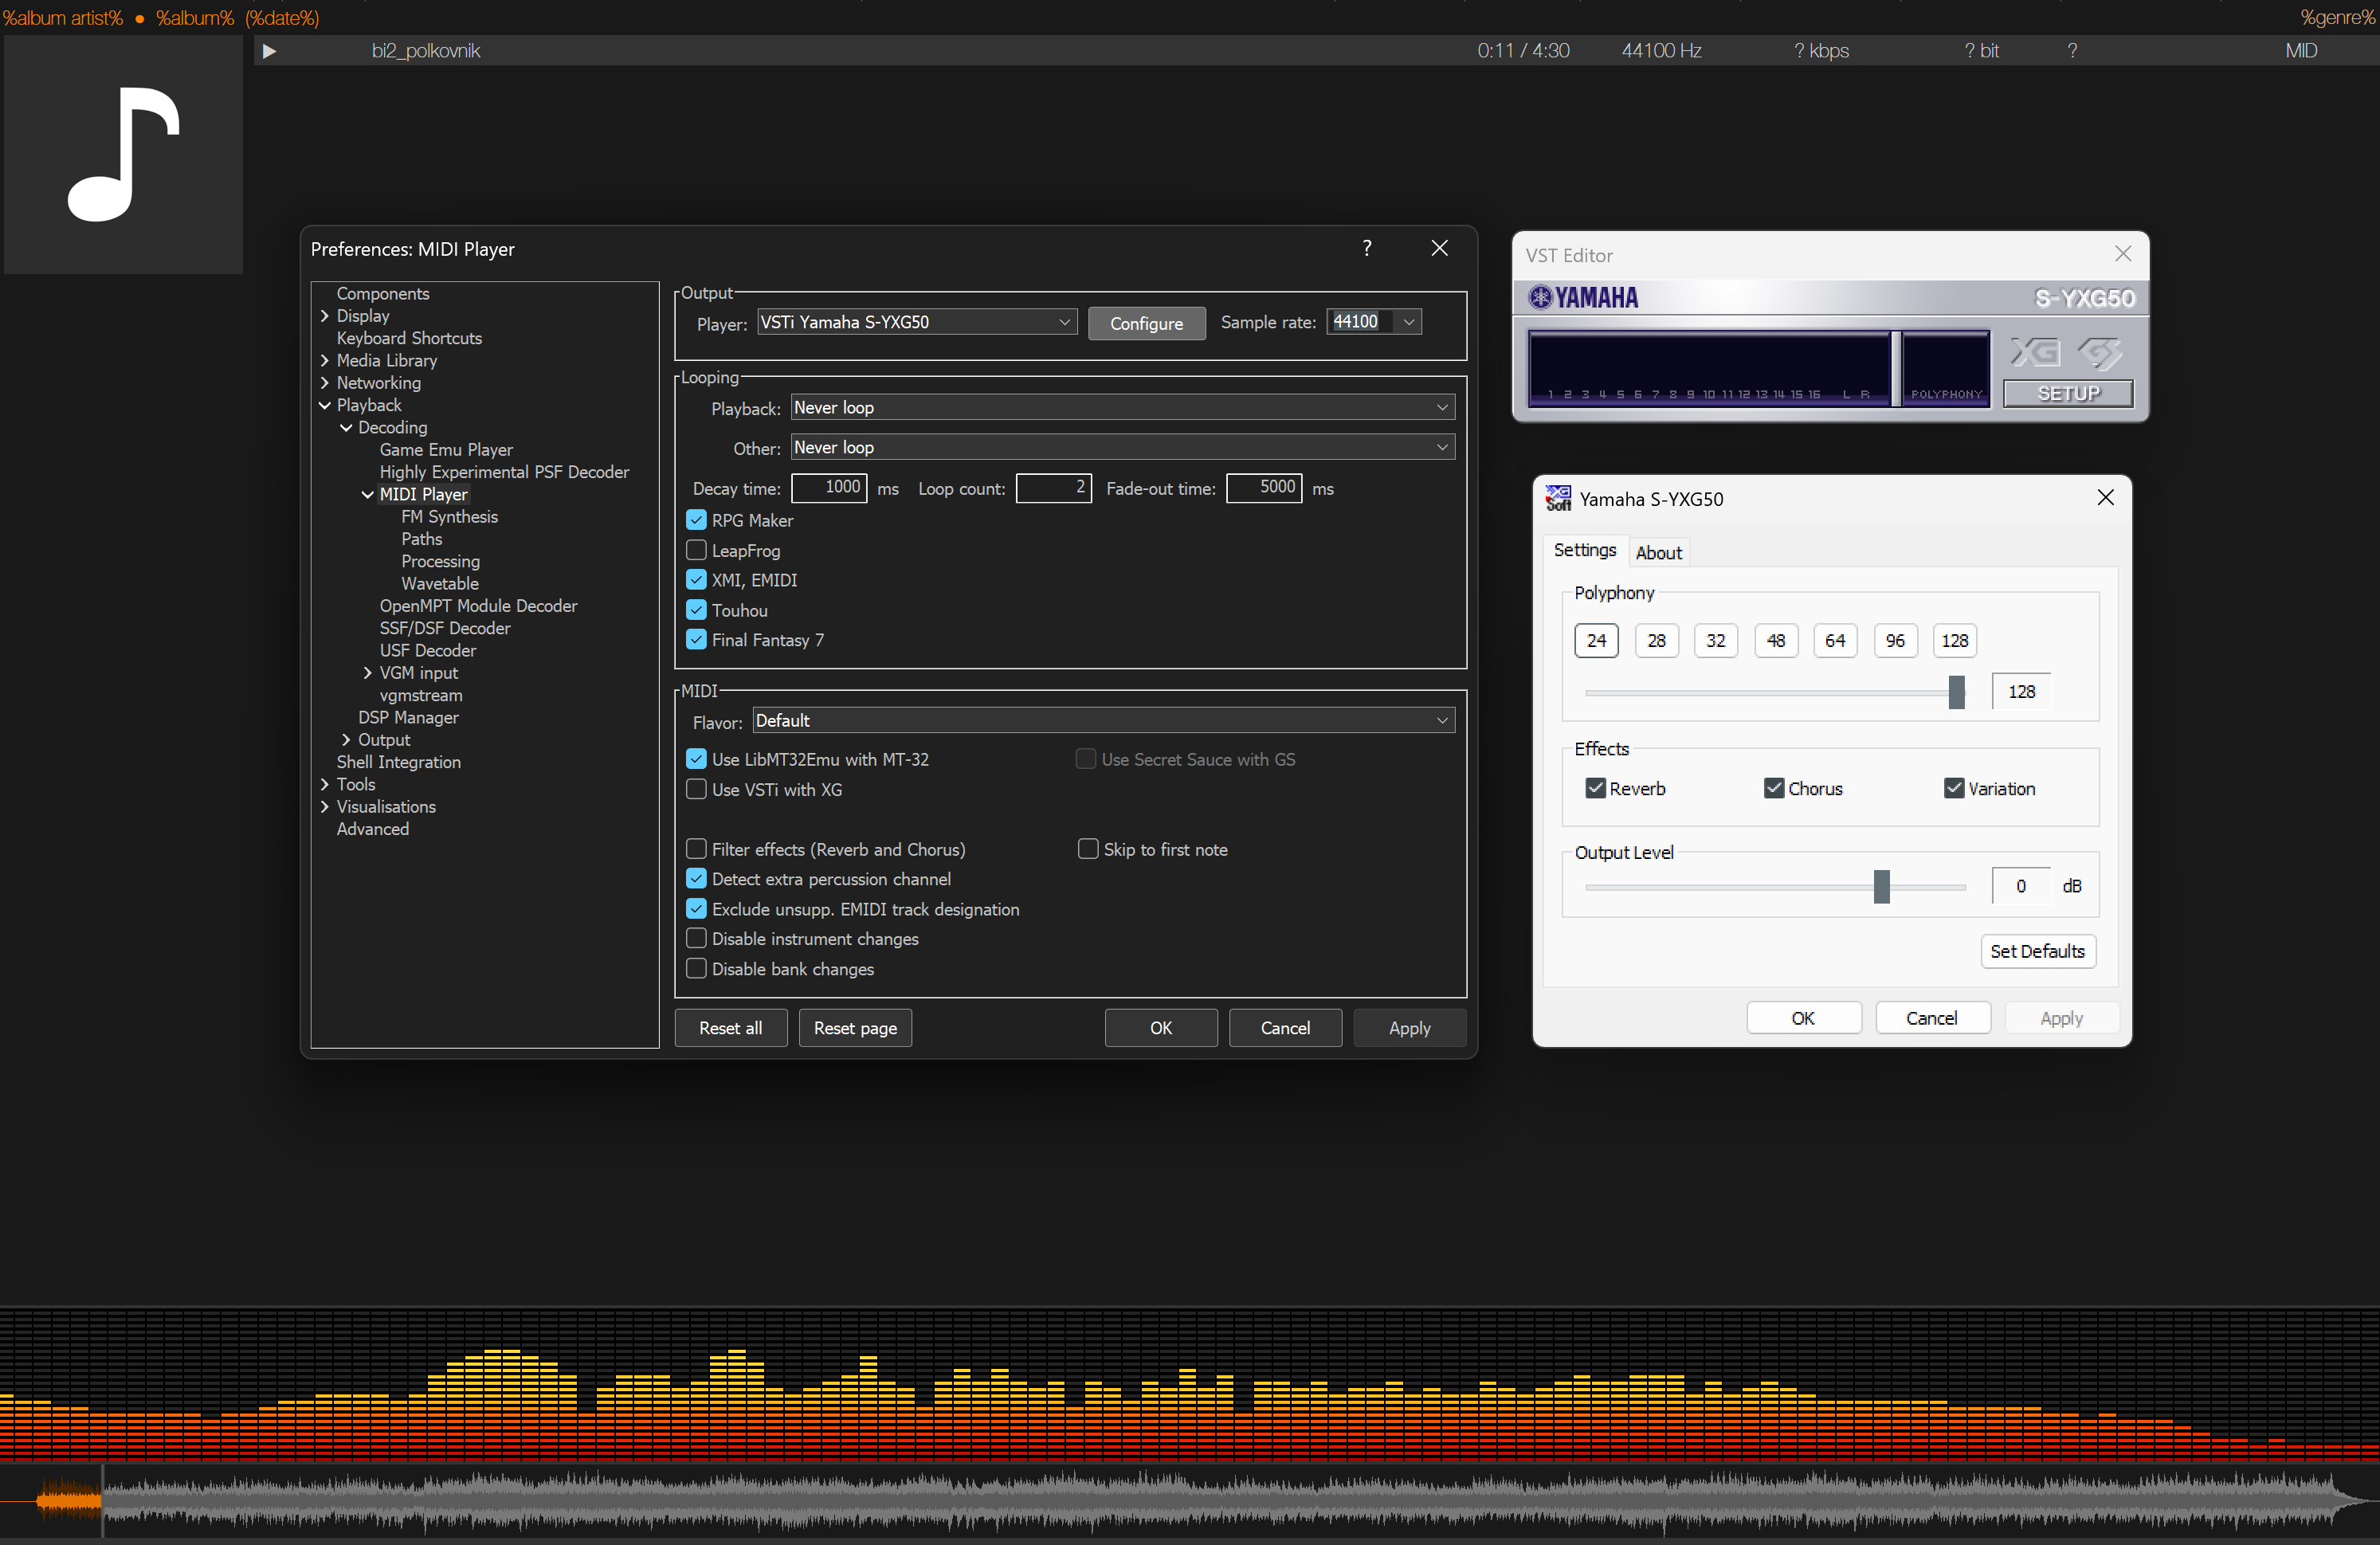The image size is (2380, 1545).
Task: Enable the LeapFrog looping checkbox
Action: click(696, 550)
